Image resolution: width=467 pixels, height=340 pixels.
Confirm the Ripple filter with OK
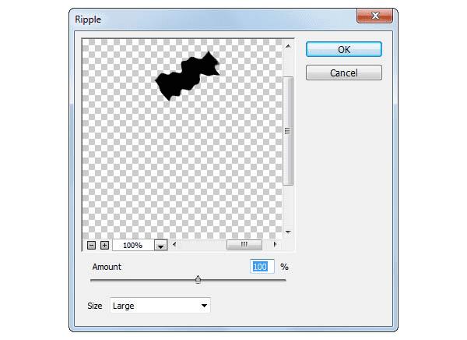click(x=344, y=49)
